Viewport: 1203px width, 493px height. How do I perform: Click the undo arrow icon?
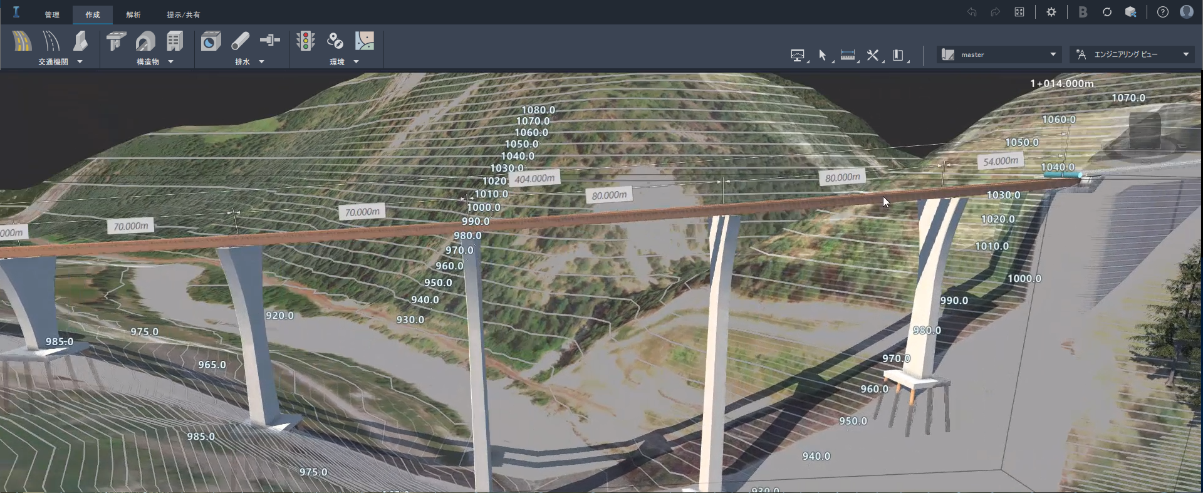pyautogui.click(x=972, y=12)
